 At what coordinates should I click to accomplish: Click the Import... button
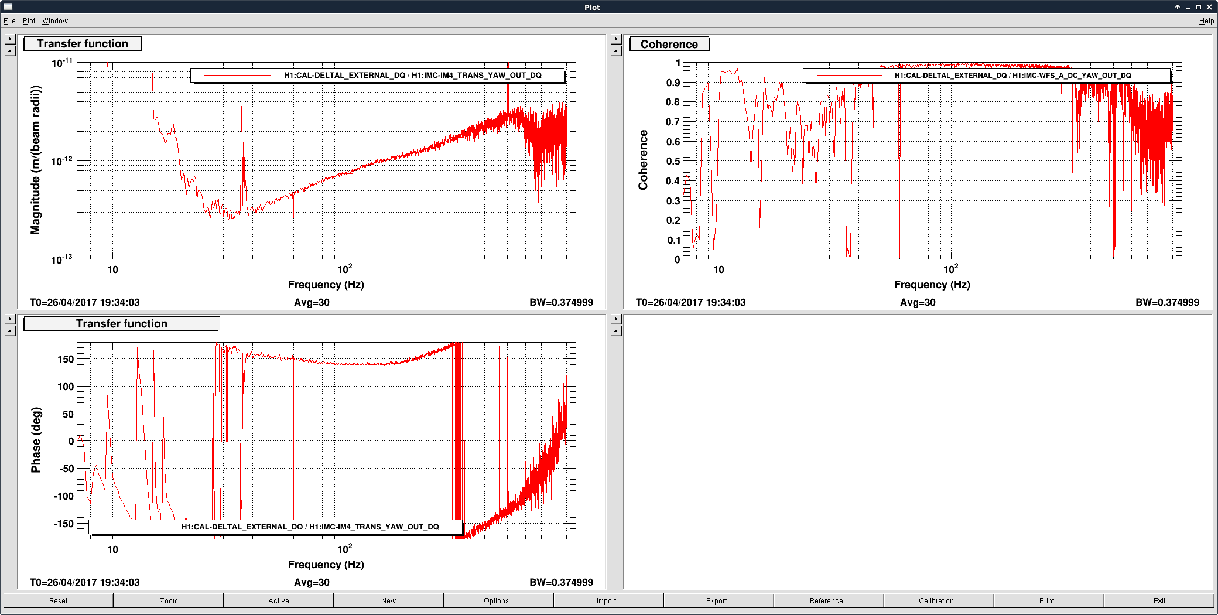[x=609, y=600]
